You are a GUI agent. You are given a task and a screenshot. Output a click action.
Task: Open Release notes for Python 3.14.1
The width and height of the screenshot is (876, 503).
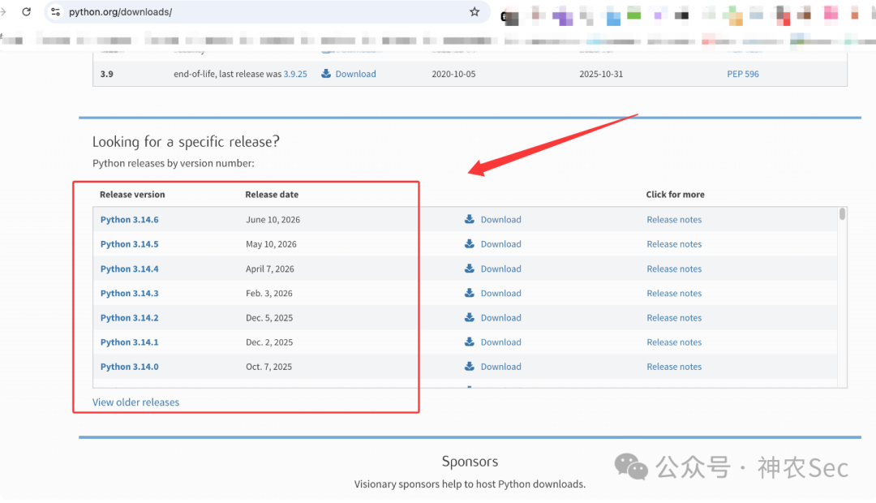click(x=674, y=342)
